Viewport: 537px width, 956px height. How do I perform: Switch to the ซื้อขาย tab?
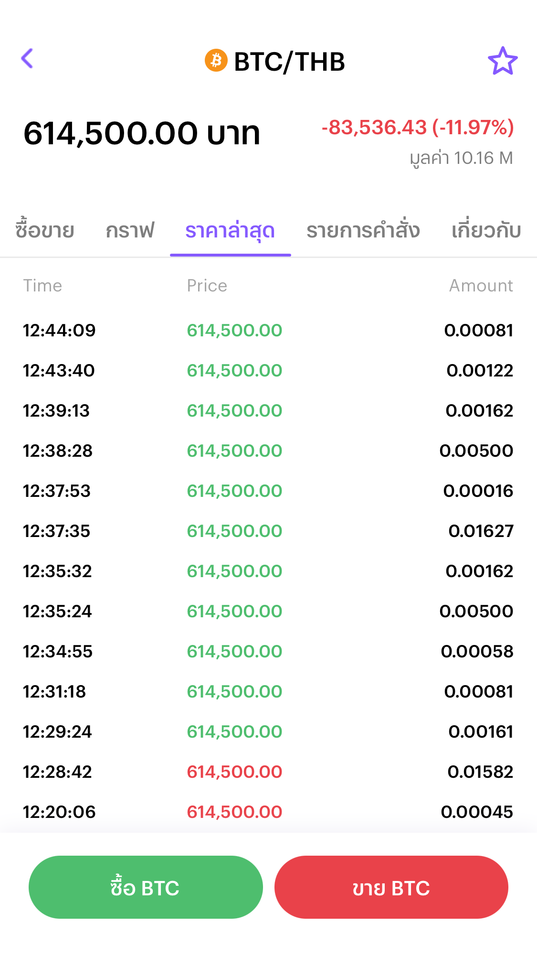45,230
